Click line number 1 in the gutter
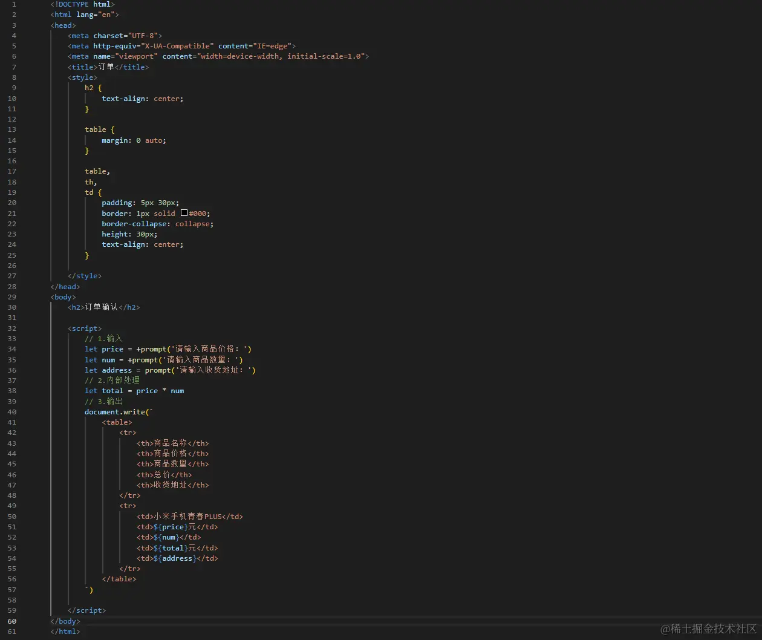The image size is (762, 640). (14, 4)
